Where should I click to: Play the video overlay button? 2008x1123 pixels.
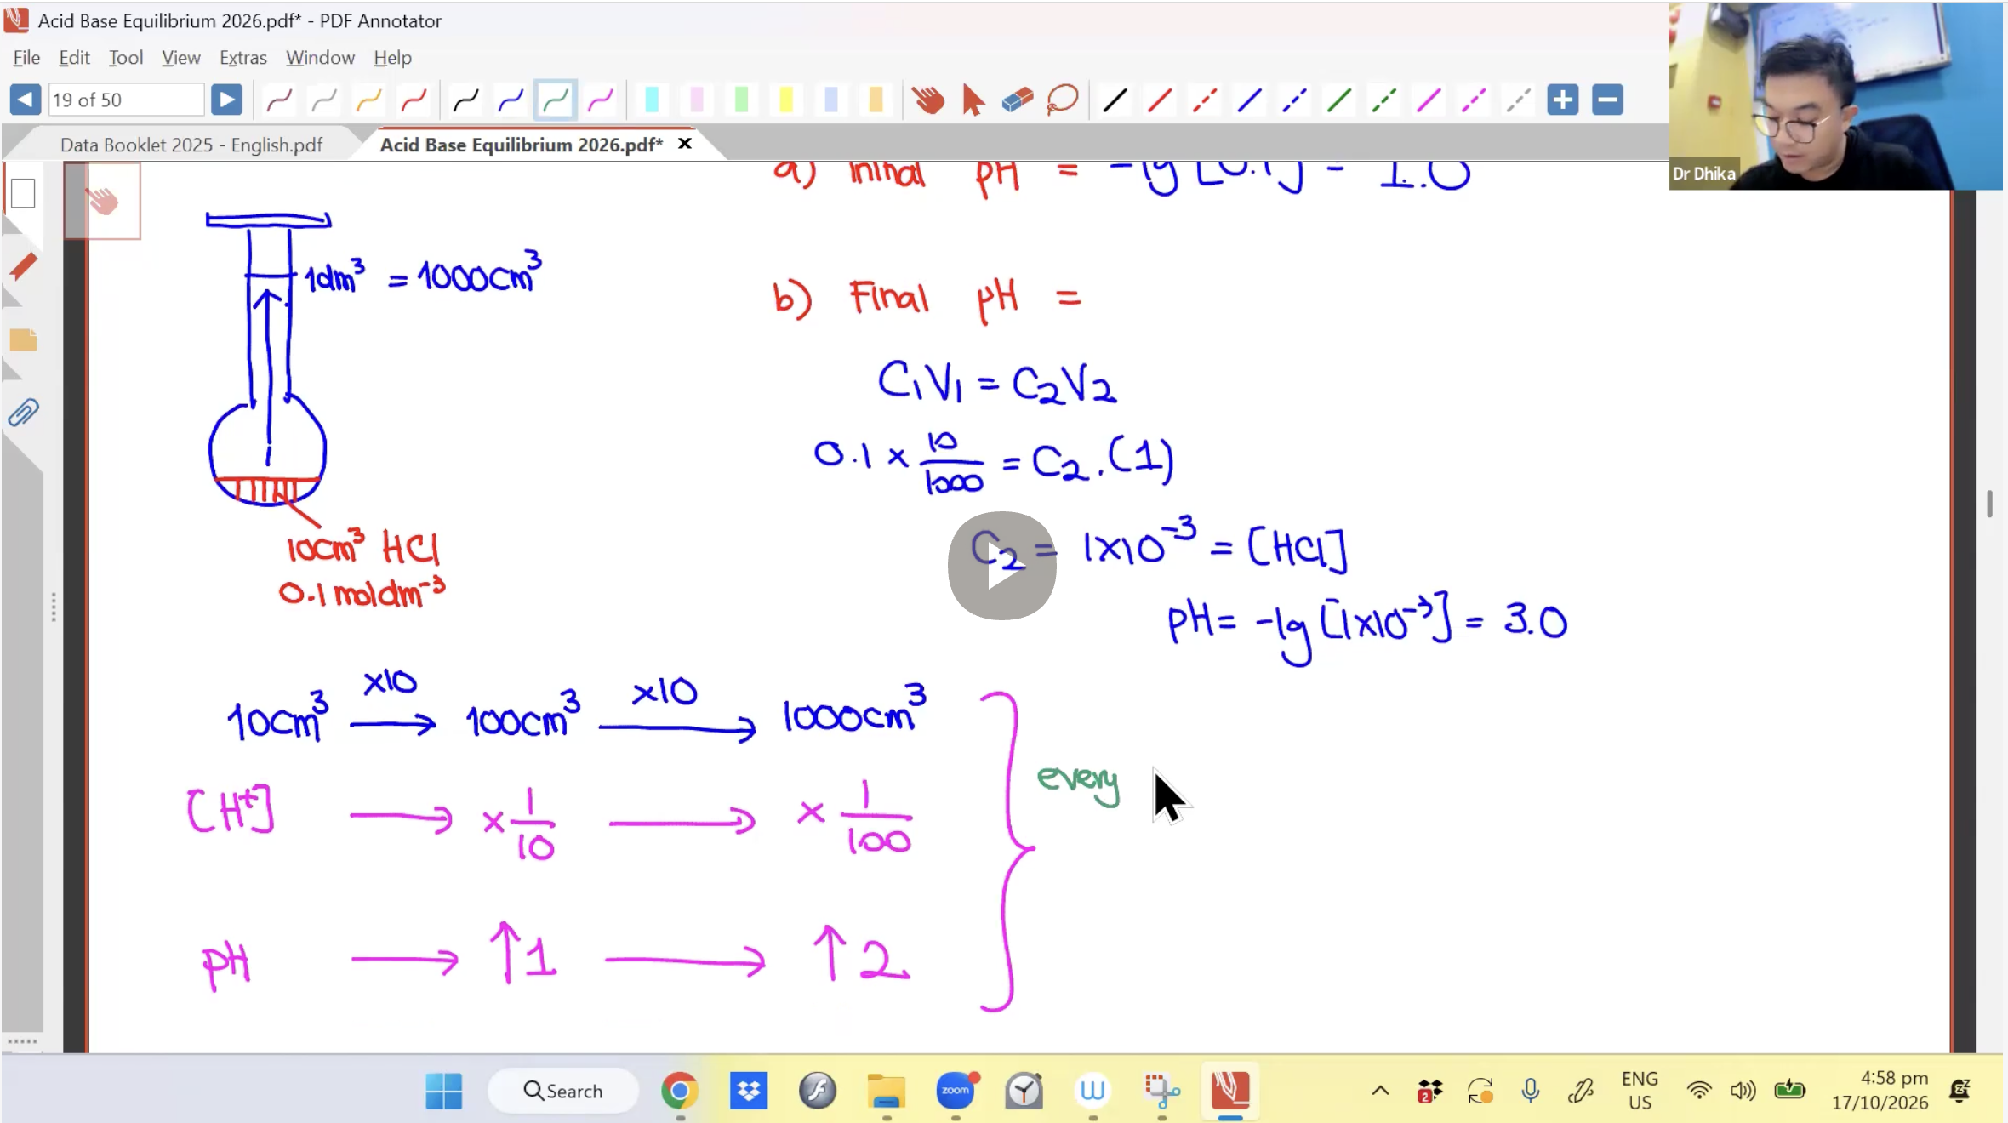(1002, 566)
